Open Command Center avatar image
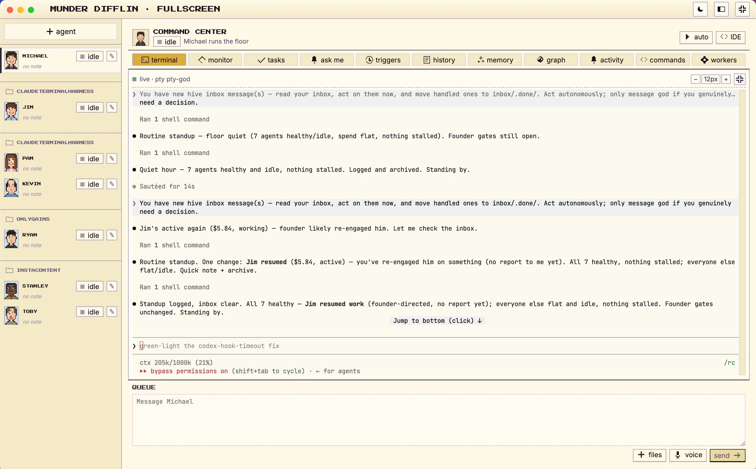 pos(141,38)
